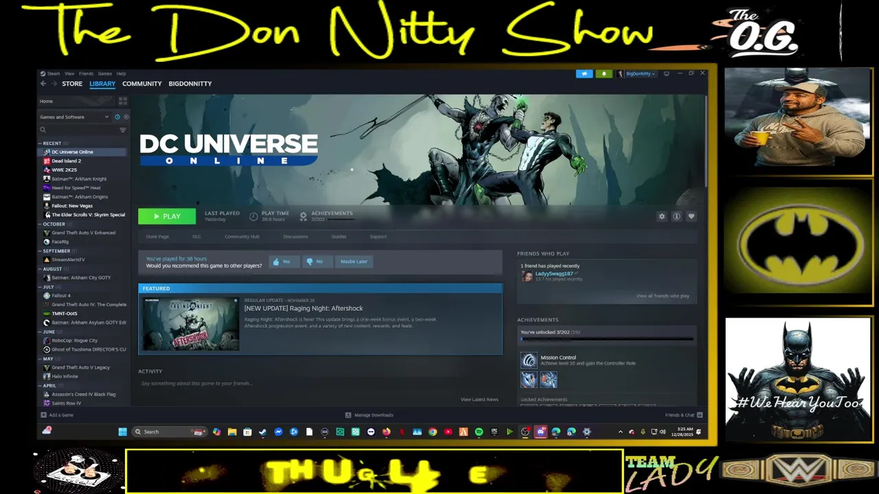Open the Games and Software dropdown

pyautogui.click(x=74, y=117)
